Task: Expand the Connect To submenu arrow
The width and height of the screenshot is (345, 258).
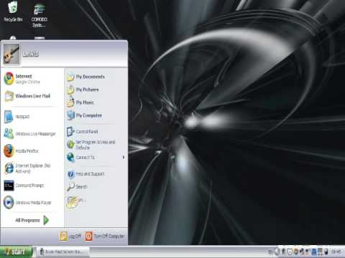Action: pyautogui.click(x=123, y=157)
